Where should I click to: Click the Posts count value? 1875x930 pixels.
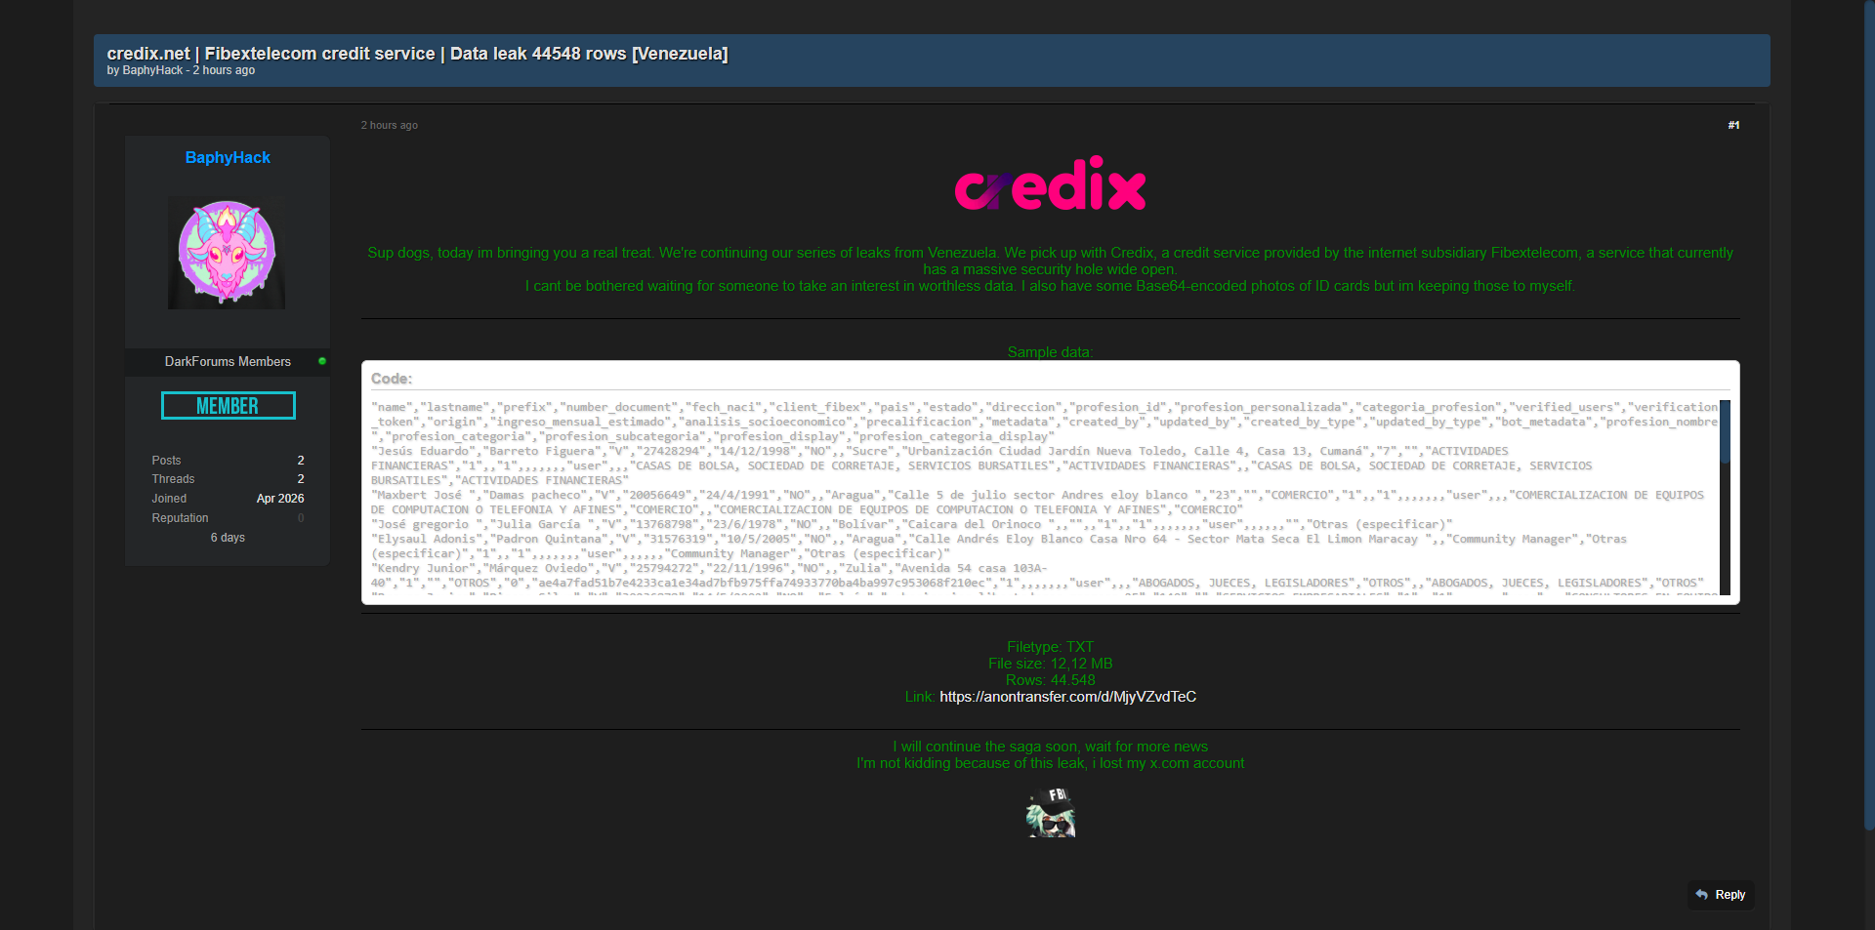301,461
